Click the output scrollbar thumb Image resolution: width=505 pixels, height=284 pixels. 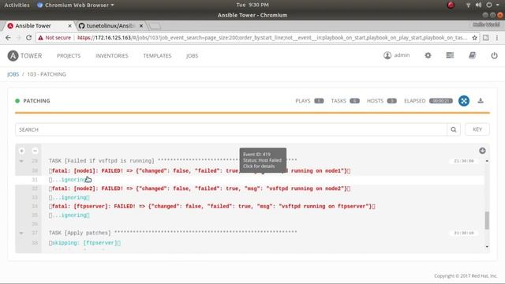pos(487,221)
